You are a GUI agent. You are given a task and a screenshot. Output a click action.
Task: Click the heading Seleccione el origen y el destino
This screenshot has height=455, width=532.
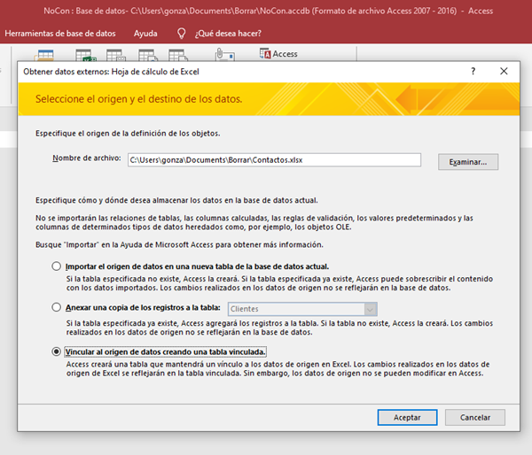(x=139, y=99)
